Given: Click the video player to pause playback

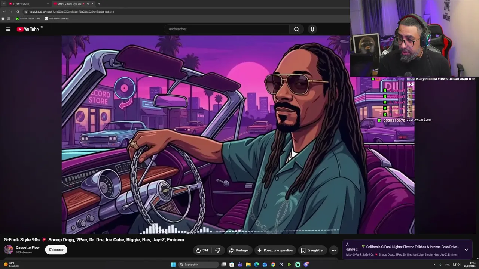Looking at the screenshot, I should [238, 134].
